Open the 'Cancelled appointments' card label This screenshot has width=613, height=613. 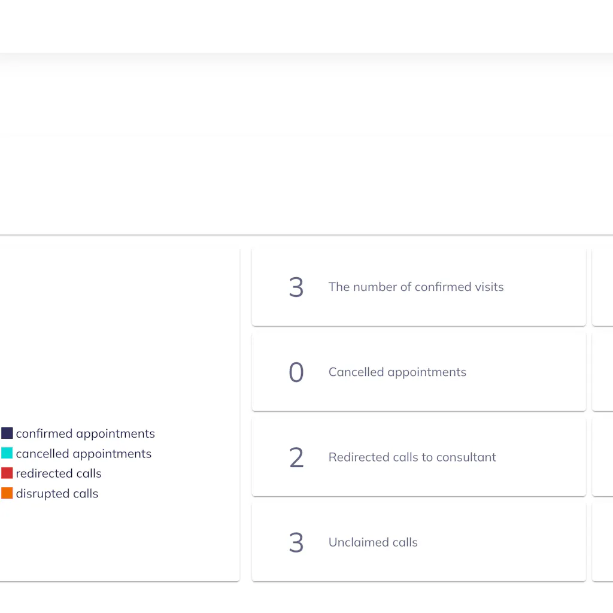click(397, 372)
